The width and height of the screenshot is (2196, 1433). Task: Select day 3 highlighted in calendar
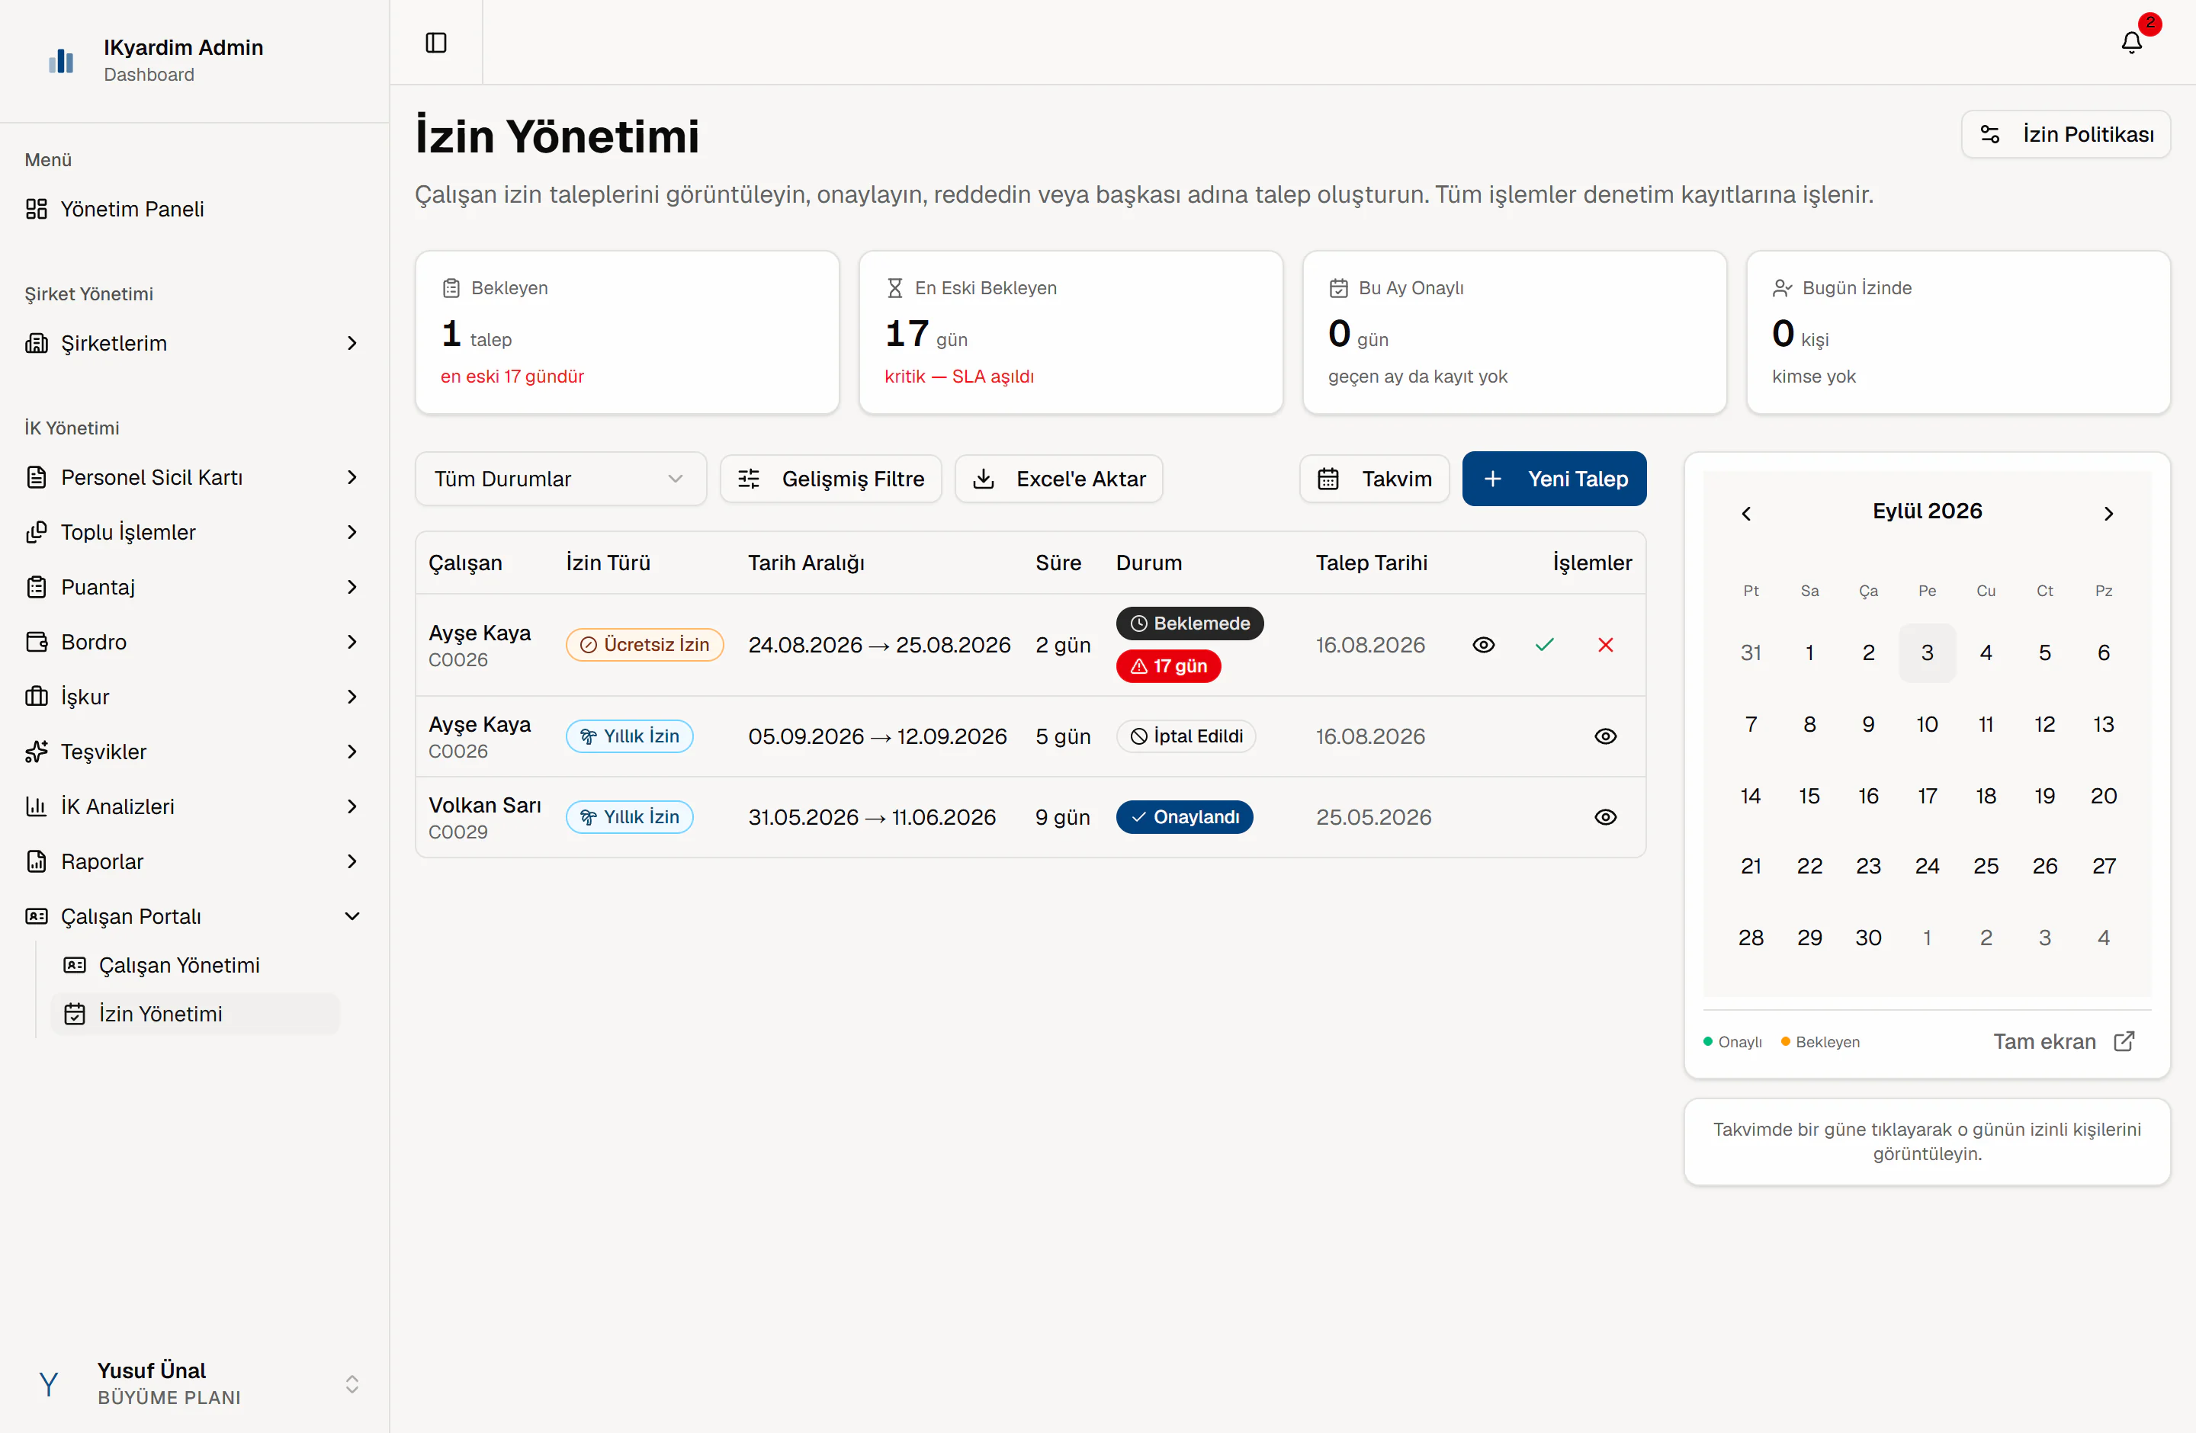coord(1927,653)
